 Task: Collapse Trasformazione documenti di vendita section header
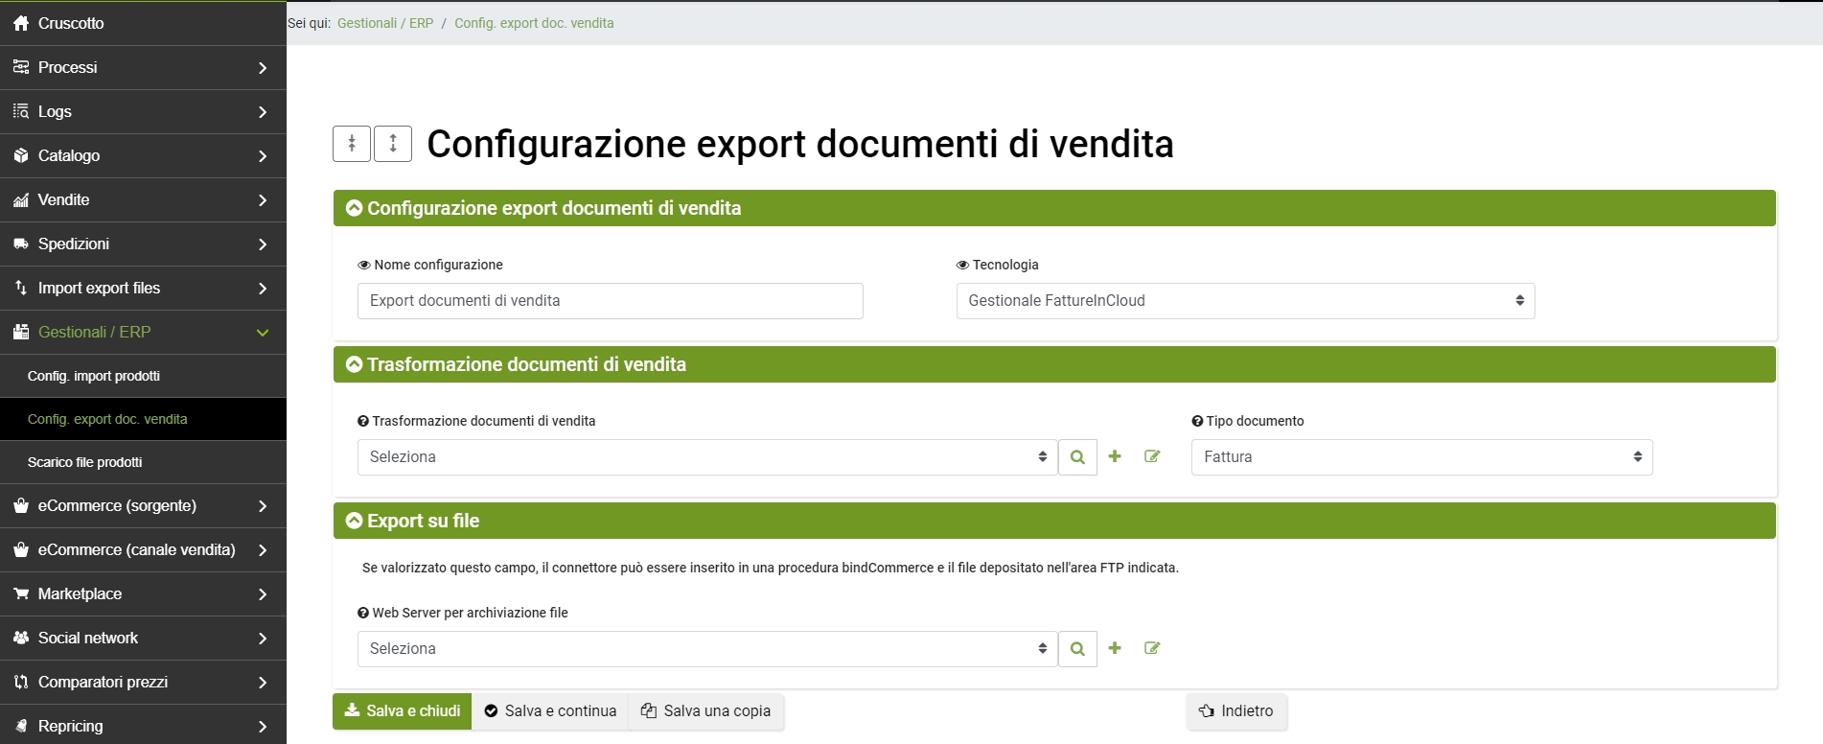pos(355,364)
